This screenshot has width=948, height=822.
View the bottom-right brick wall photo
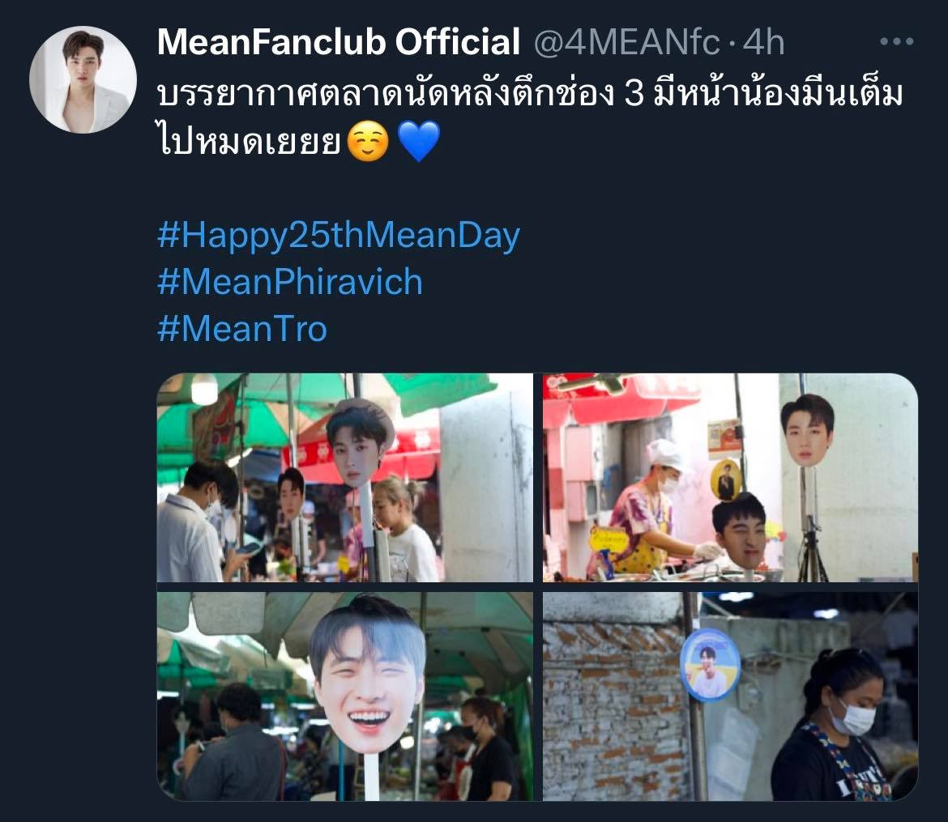tap(730, 696)
